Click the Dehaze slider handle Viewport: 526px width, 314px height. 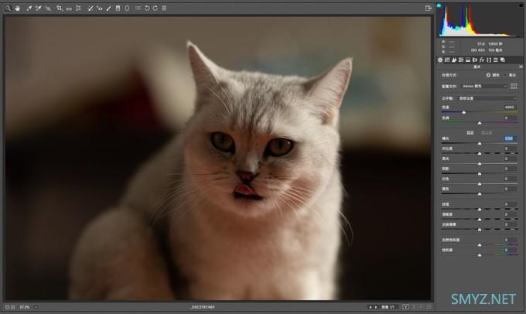480,230
